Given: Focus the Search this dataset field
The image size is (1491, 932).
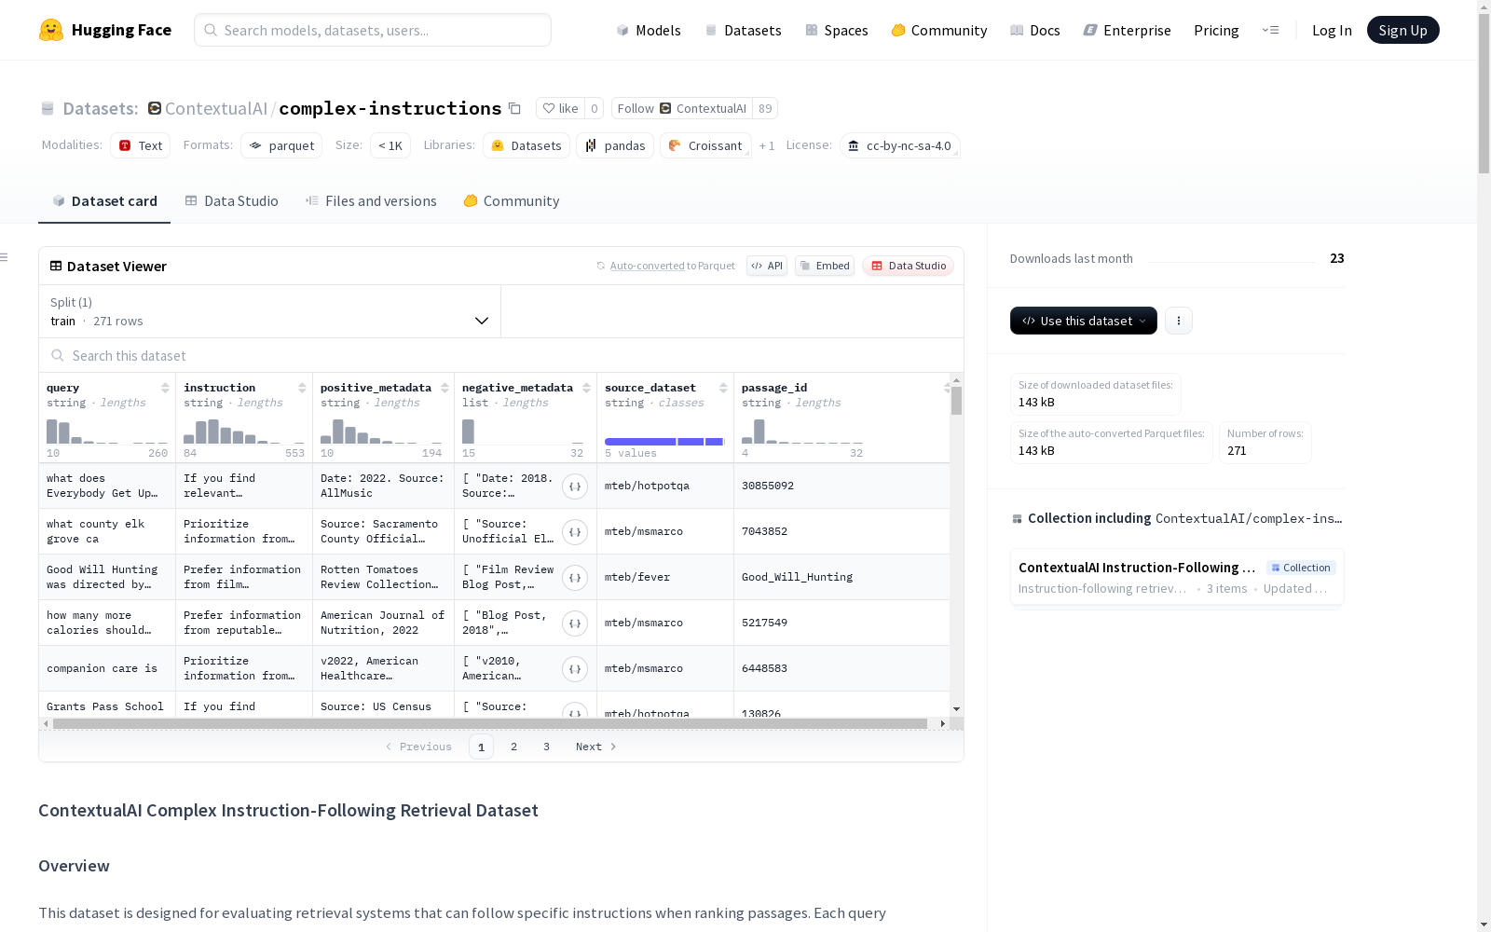Looking at the screenshot, I should [x=501, y=356].
